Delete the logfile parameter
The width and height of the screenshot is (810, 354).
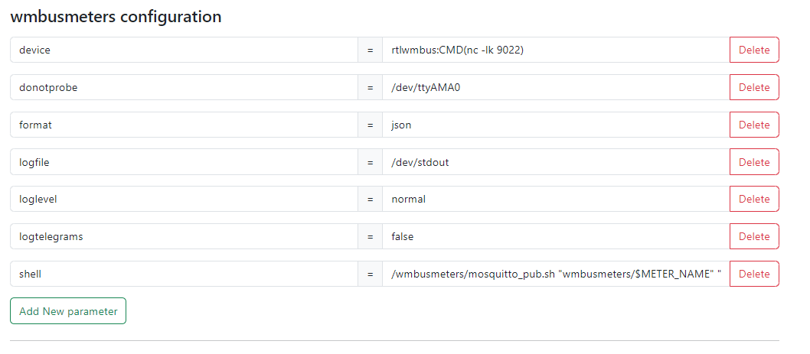point(754,162)
